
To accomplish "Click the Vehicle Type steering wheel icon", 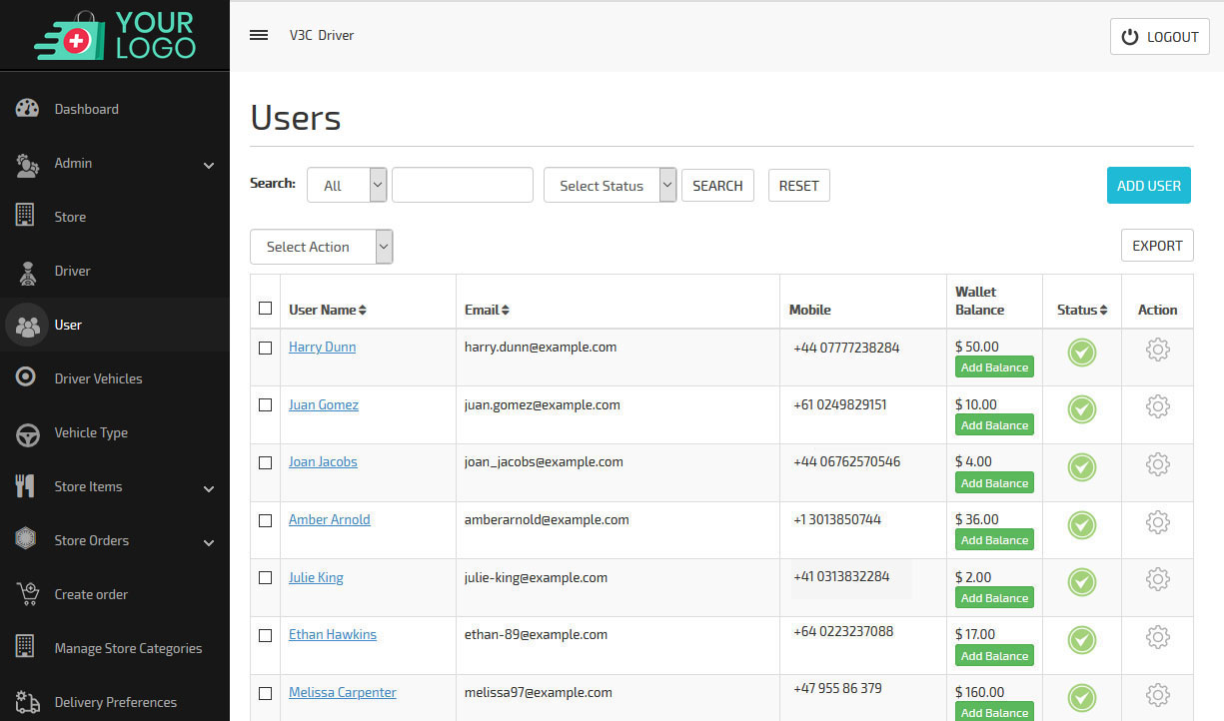I will point(27,433).
